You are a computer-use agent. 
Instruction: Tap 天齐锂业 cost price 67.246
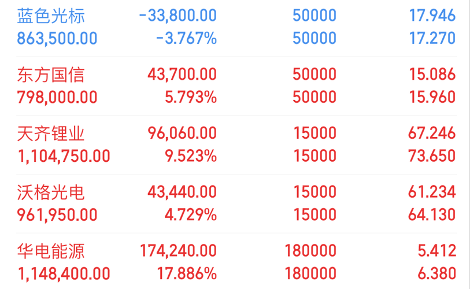click(432, 133)
